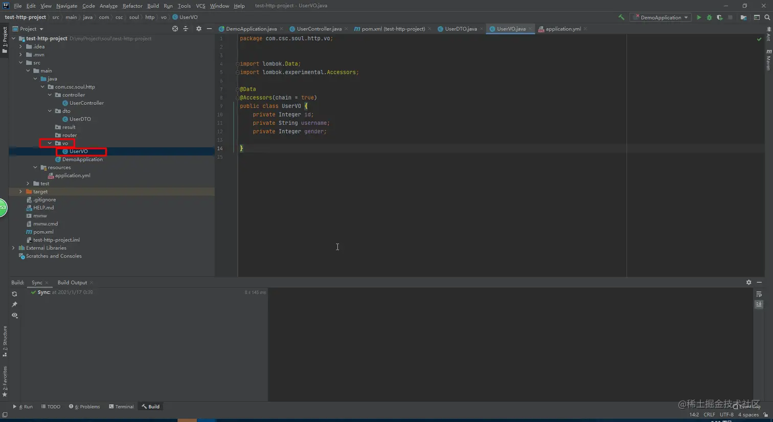Expand the target folder in tree
This screenshot has width=773, height=422.
pyautogui.click(x=21, y=192)
